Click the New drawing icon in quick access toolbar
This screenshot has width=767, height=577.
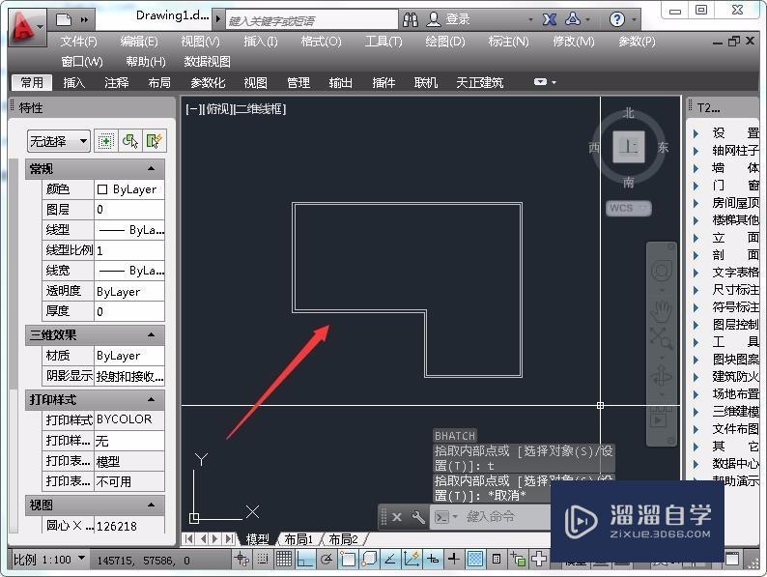[x=64, y=19]
